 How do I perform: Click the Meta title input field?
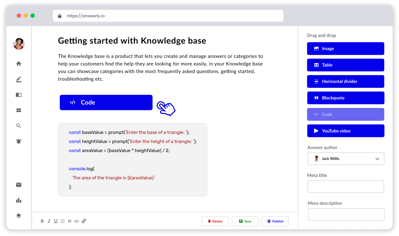[x=346, y=187]
